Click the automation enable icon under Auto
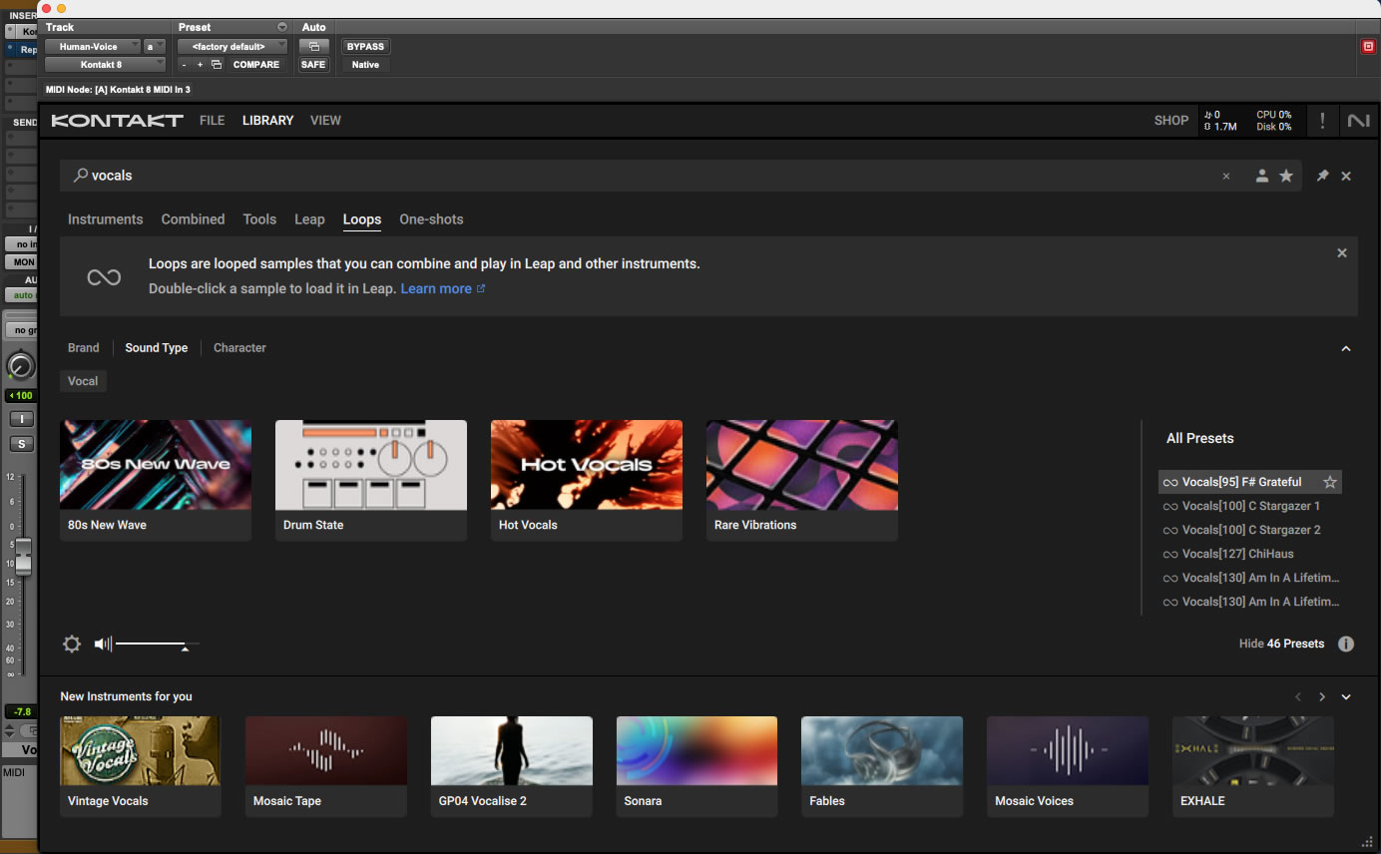 [x=313, y=46]
